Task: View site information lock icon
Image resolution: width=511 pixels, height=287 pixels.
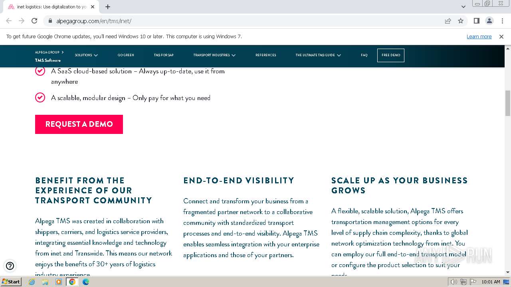Action: (x=50, y=21)
